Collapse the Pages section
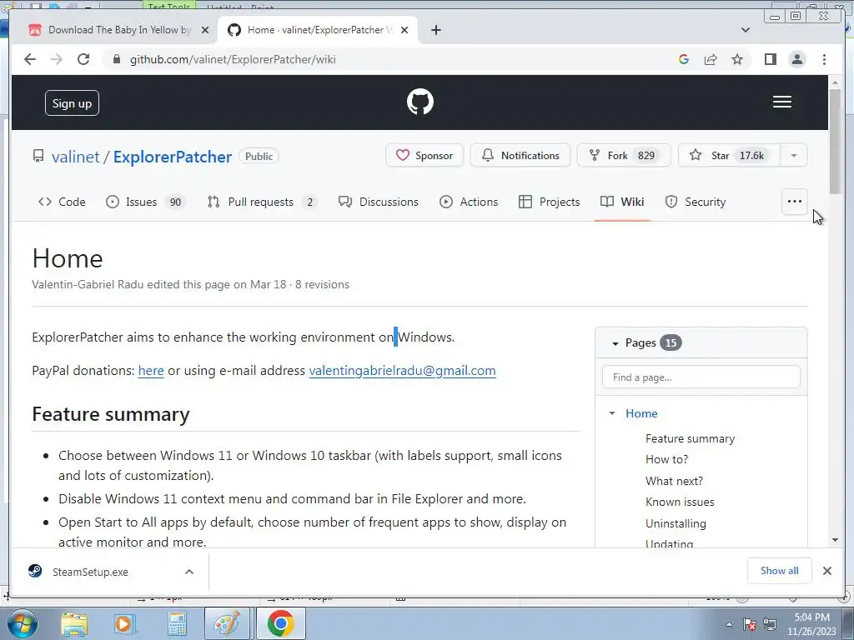854x640 pixels. click(x=615, y=343)
